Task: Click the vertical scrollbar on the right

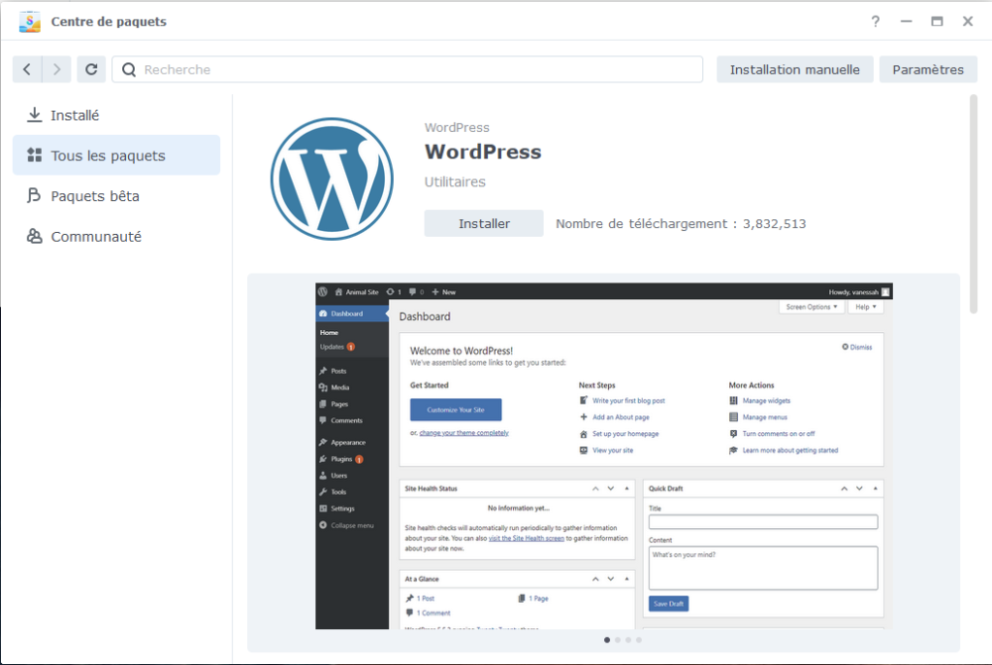Action: [974, 204]
